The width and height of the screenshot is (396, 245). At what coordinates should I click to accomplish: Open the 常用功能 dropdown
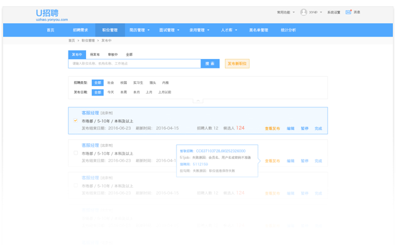pos(285,12)
